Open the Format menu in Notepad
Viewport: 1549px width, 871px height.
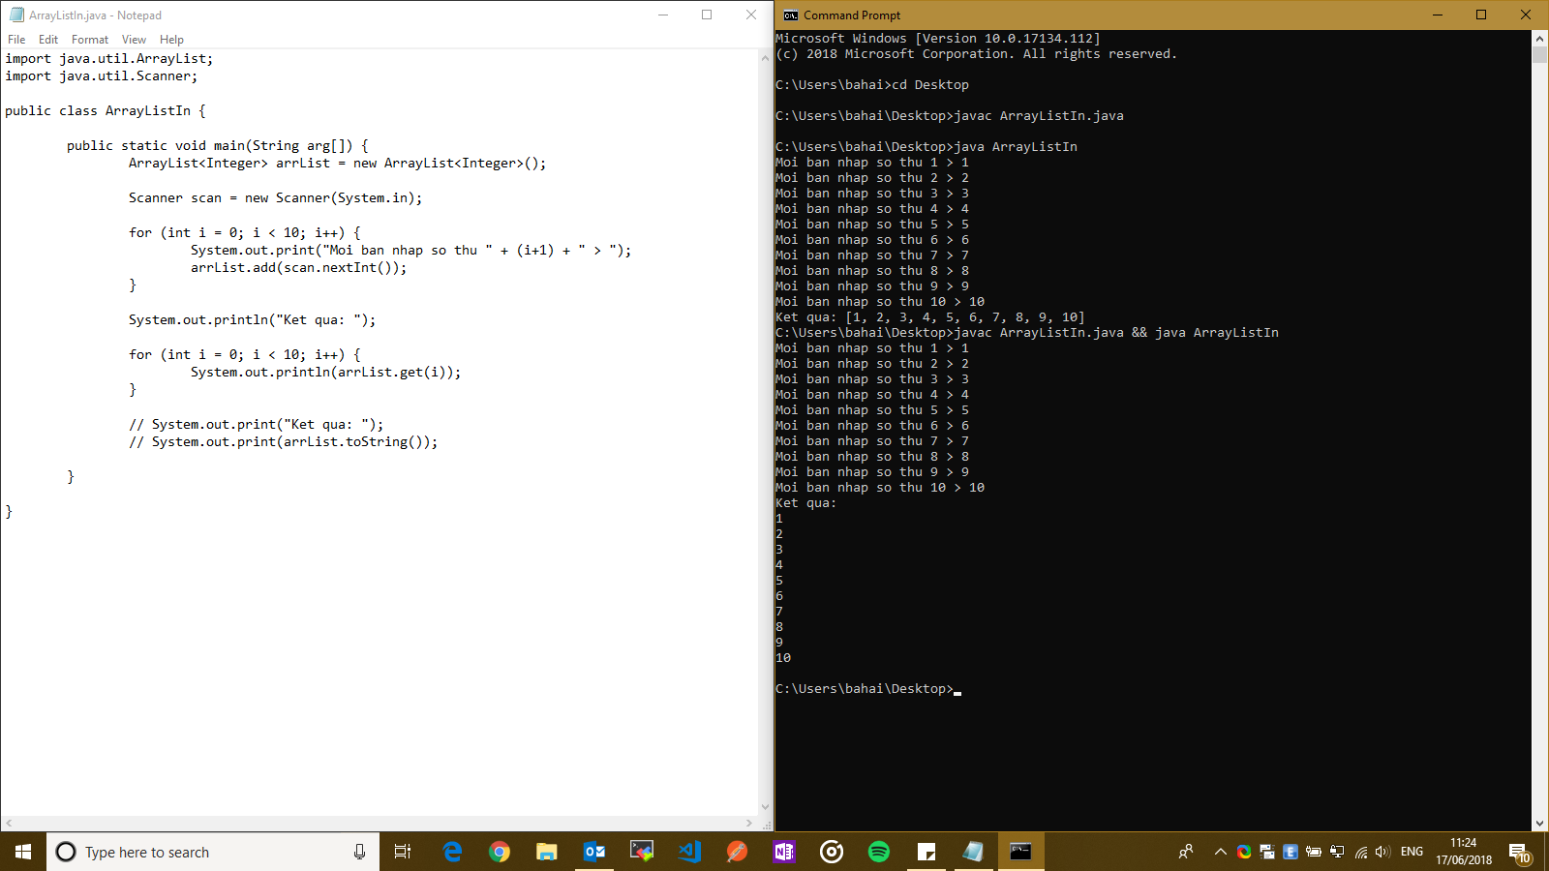[x=89, y=40]
